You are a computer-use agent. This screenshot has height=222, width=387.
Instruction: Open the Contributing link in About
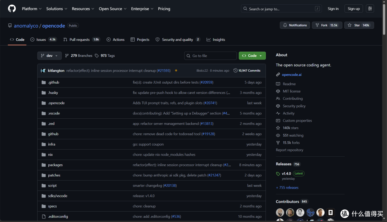(292, 99)
